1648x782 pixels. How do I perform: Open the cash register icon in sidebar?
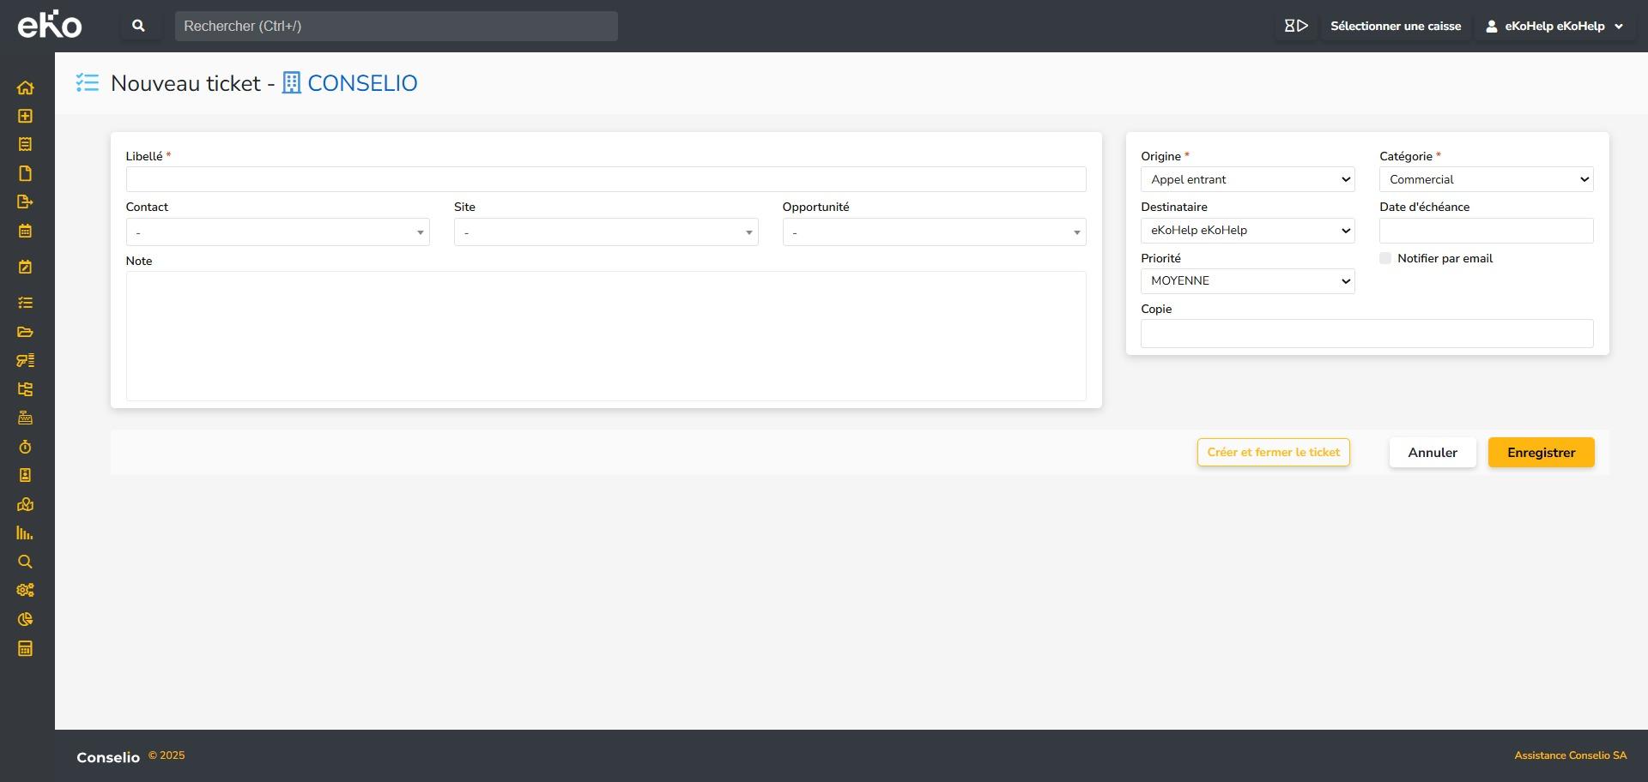click(25, 418)
